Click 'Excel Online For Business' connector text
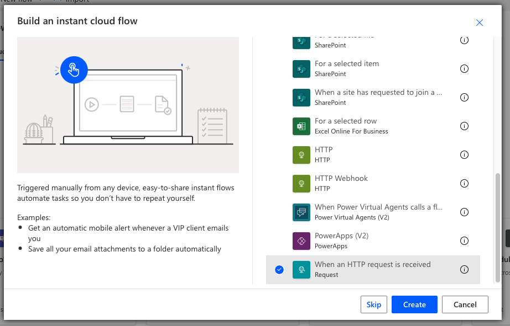Screen dimensions: 510x326 pyautogui.click(x=351, y=131)
